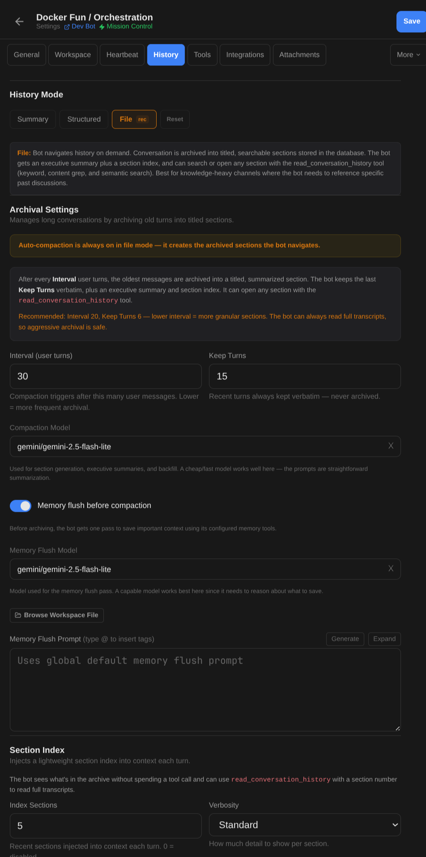Clear the Compaction Model field using the X icon

tap(391, 446)
